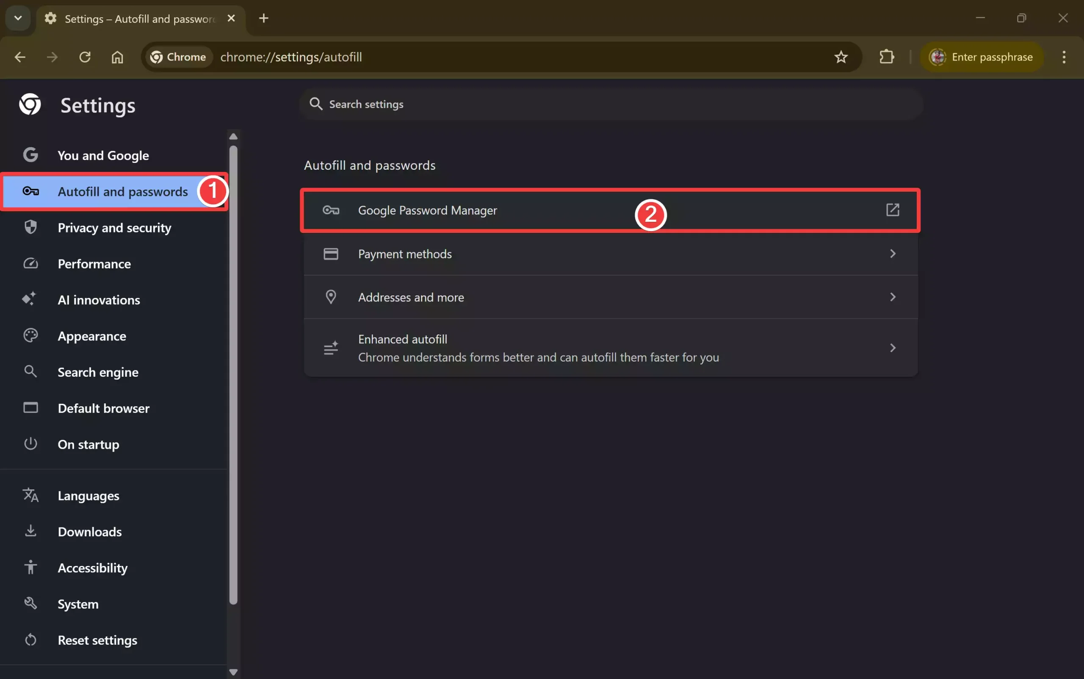1084x679 pixels.
Task: Open the Chrome three-dot menu
Action: [1063, 57]
